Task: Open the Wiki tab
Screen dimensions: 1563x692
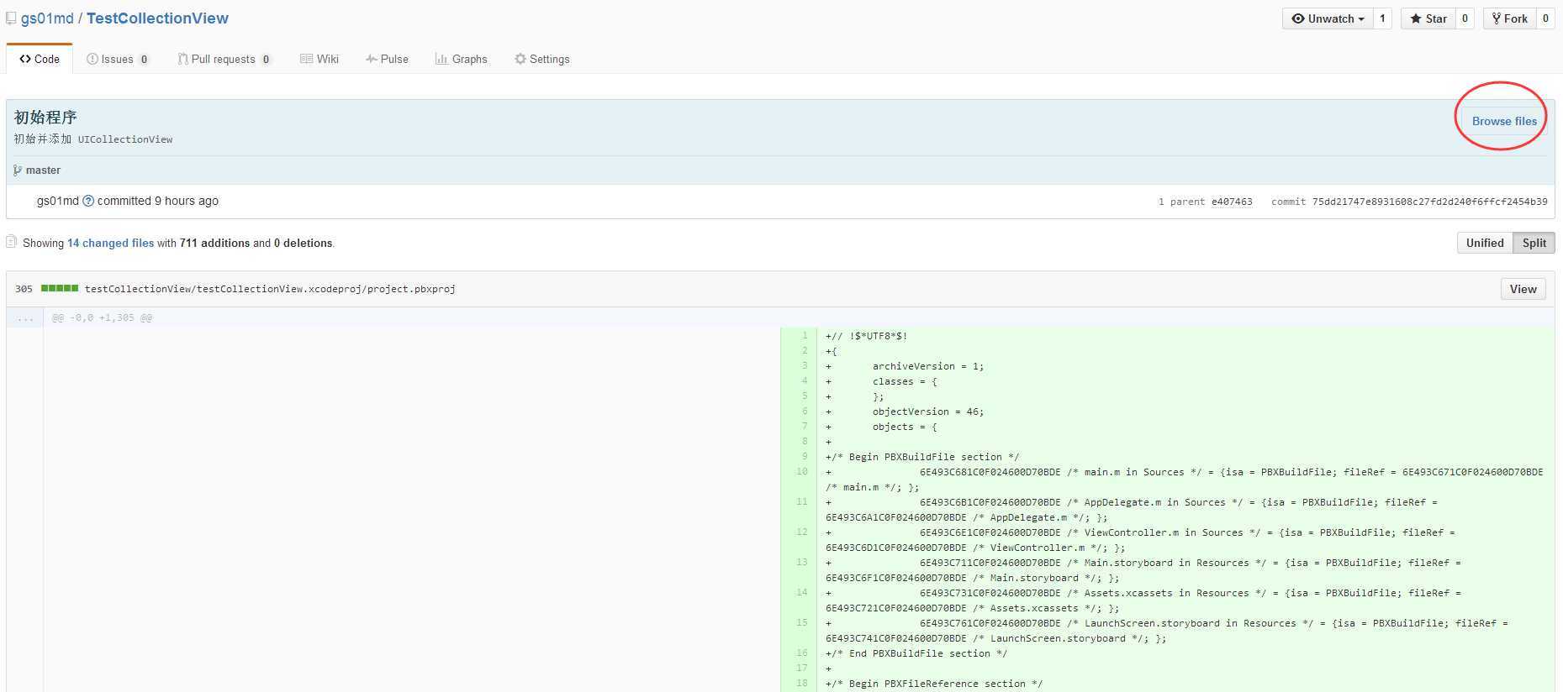Action: tap(319, 59)
